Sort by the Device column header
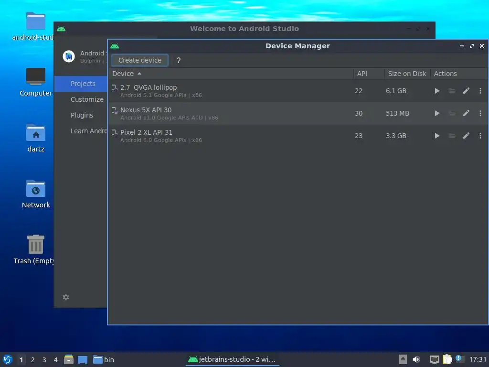 coord(231,74)
